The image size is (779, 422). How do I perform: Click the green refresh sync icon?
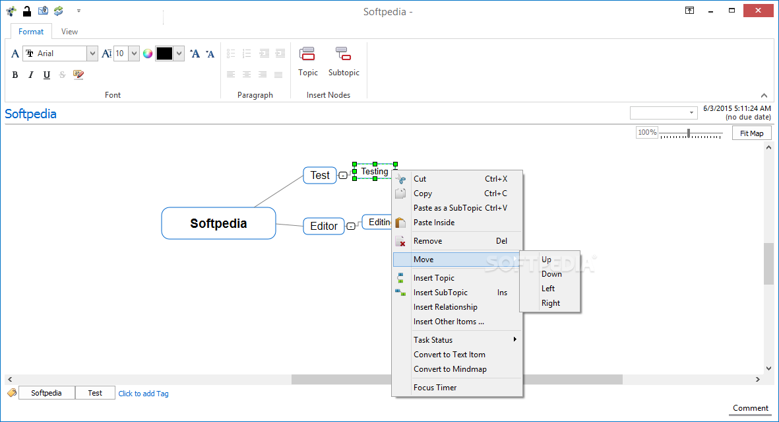click(59, 11)
